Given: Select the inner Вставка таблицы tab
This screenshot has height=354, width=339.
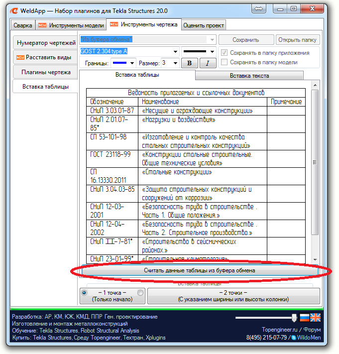Looking at the screenshot, I should pos(137,75).
